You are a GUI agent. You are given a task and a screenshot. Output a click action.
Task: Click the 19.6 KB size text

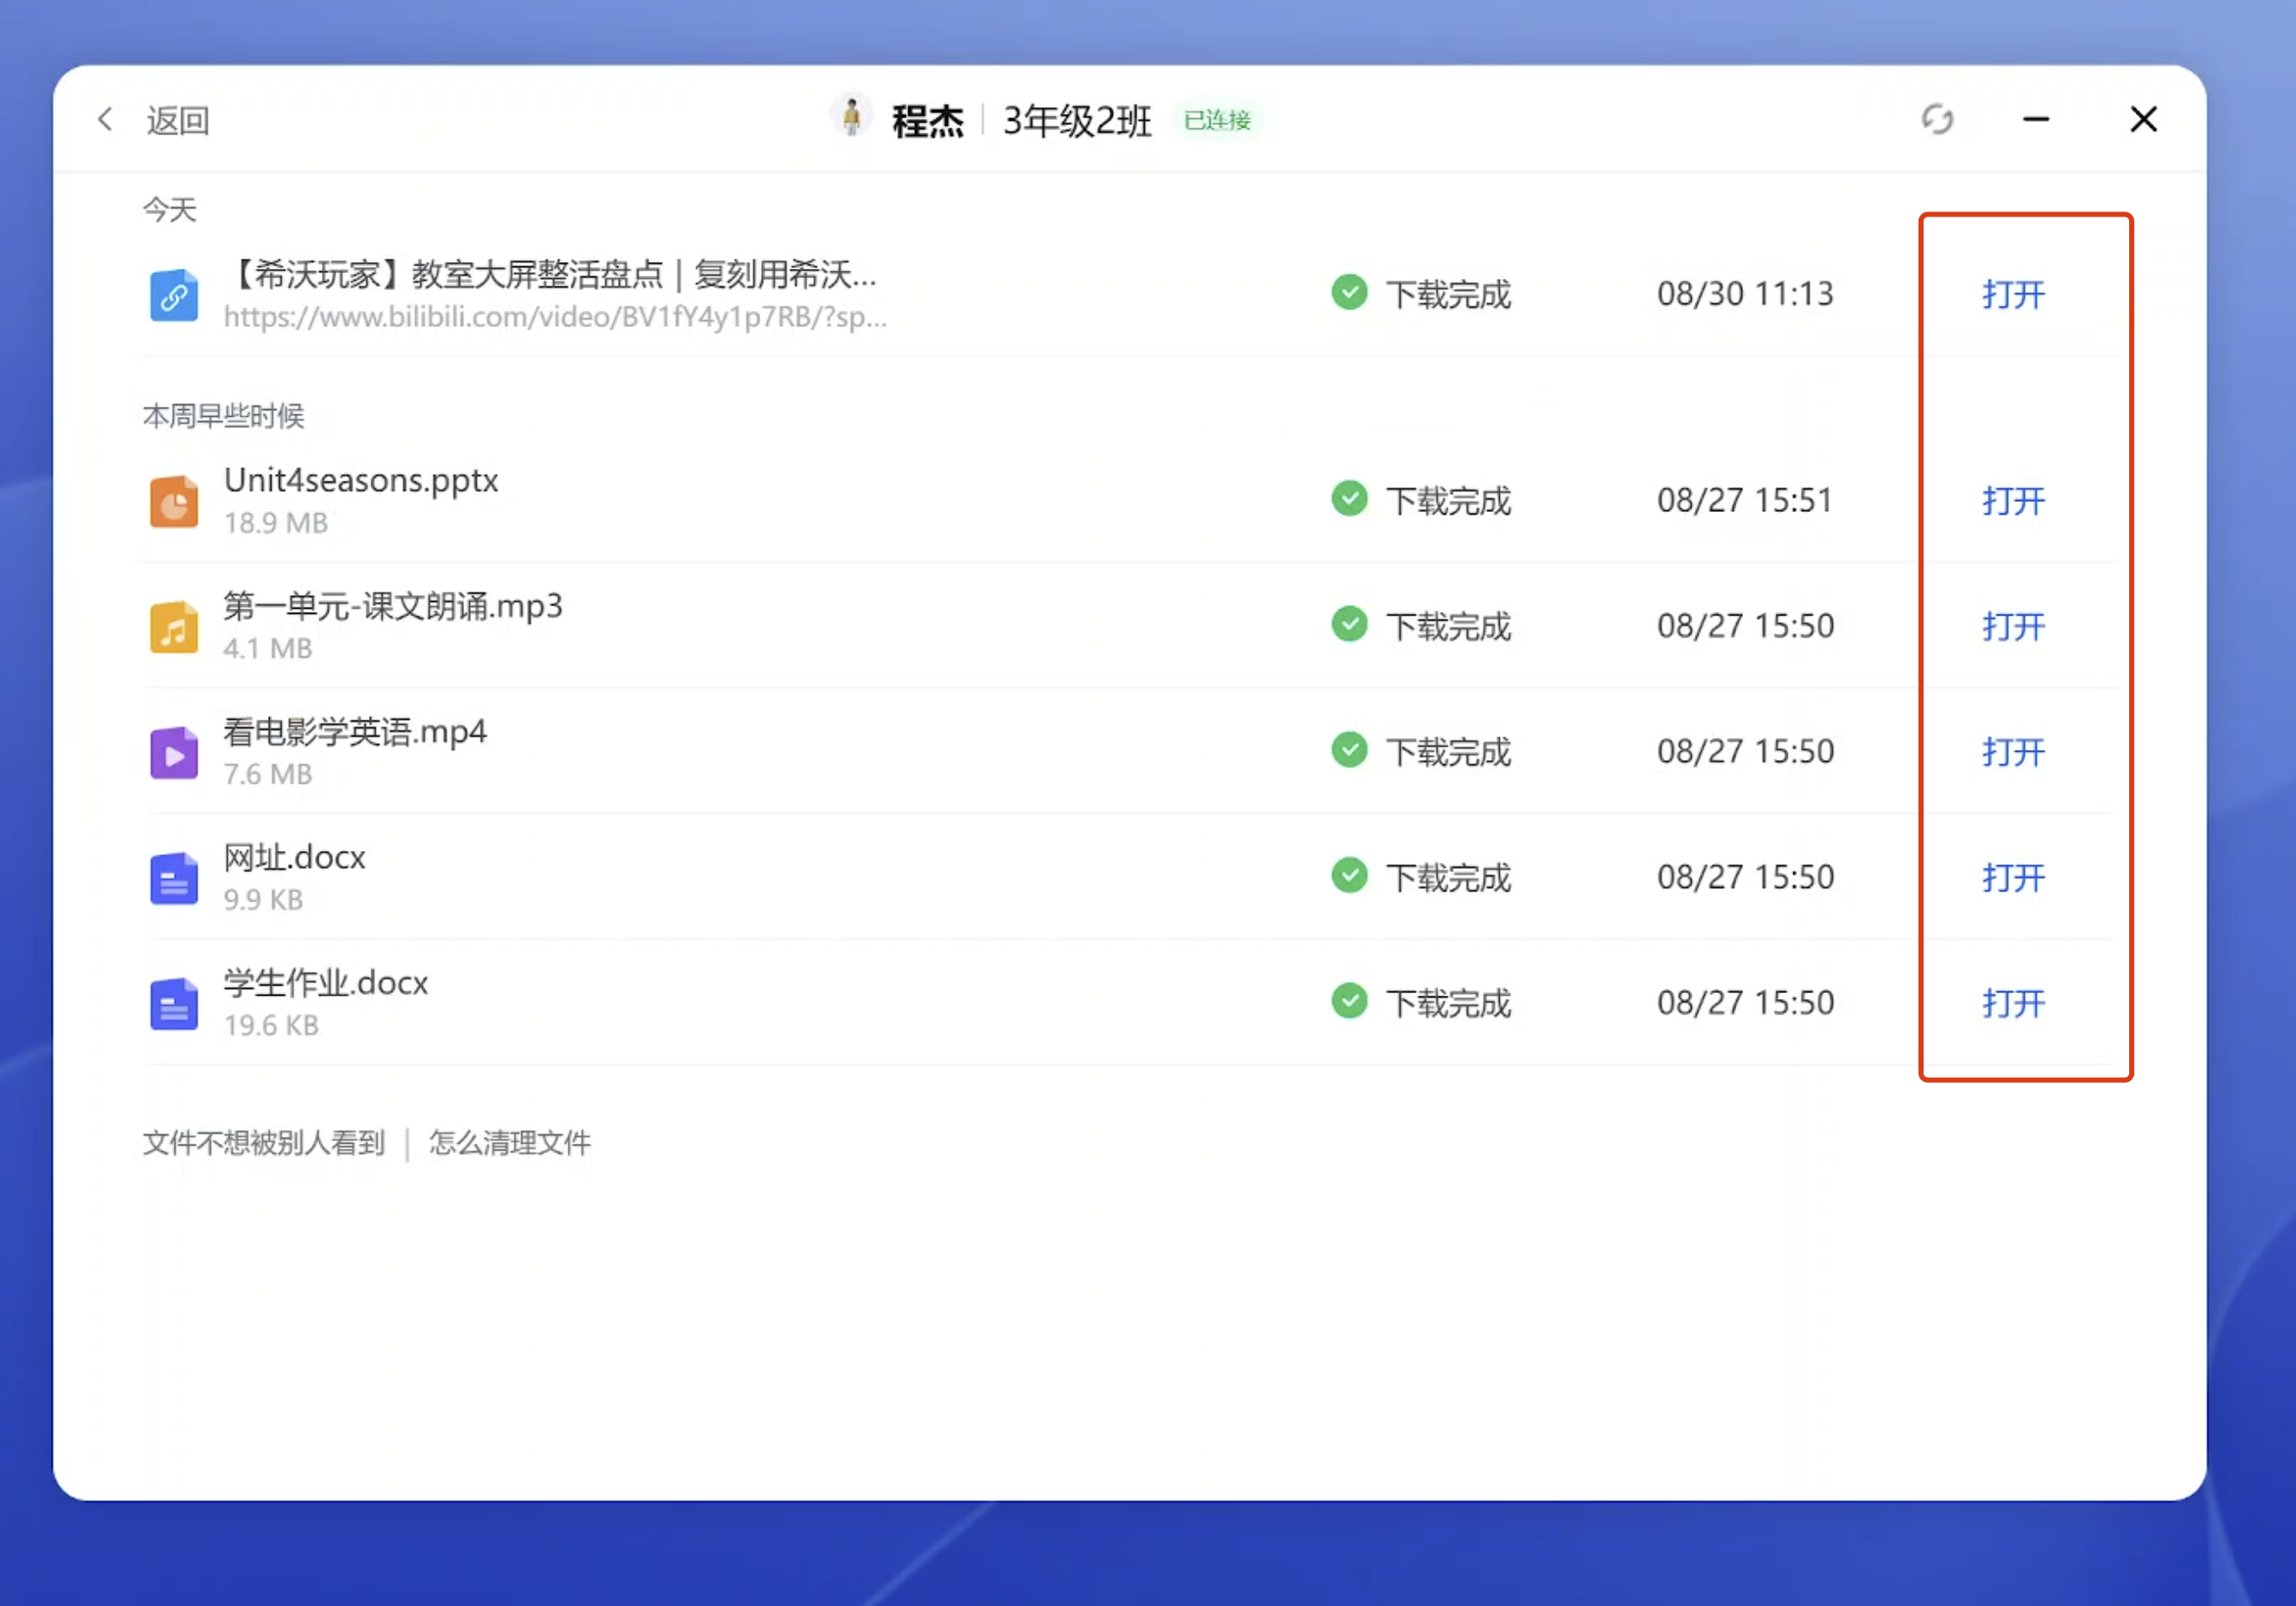pyautogui.click(x=271, y=1026)
